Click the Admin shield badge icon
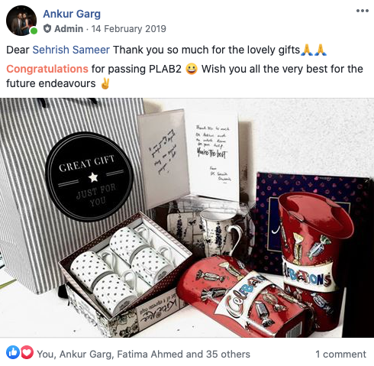Screen dimensions: 374x366 [47, 28]
